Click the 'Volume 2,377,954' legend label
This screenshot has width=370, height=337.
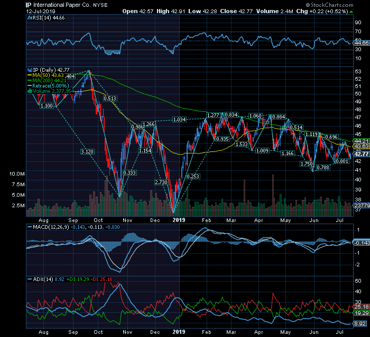click(53, 91)
